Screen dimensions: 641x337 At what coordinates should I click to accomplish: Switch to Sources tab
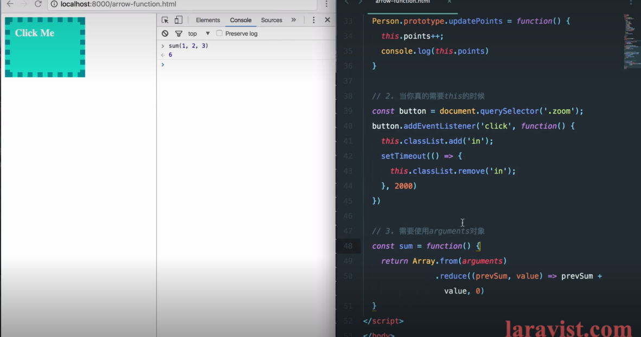(272, 20)
